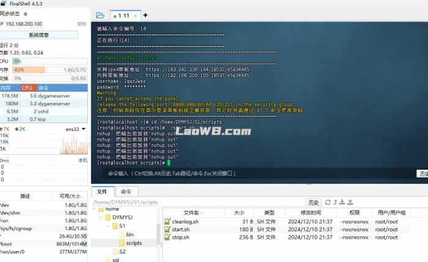Add a new session tab with plus

click(146, 15)
